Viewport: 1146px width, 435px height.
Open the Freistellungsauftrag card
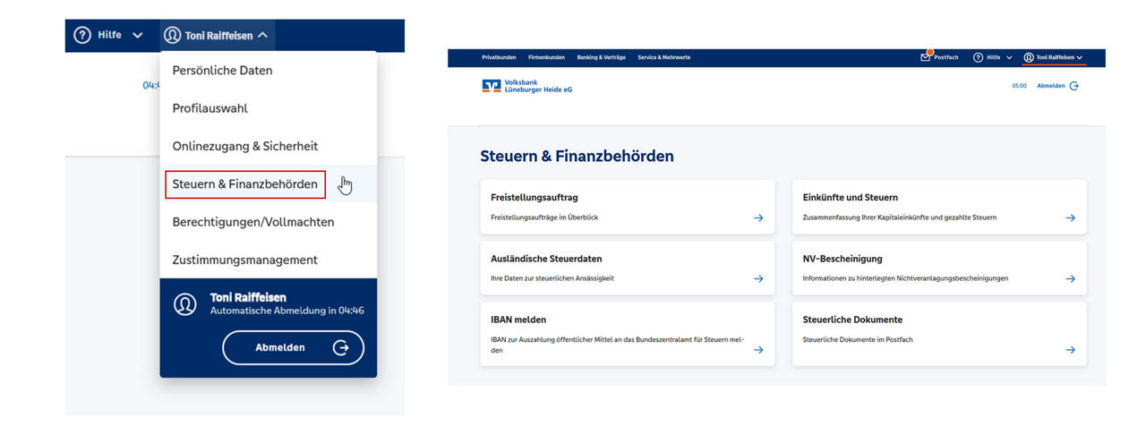(x=628, y=207)
